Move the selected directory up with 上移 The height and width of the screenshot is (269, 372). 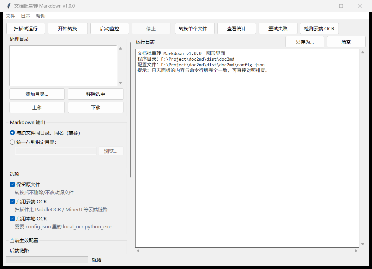pyautogui.click(x=37, y=107)
